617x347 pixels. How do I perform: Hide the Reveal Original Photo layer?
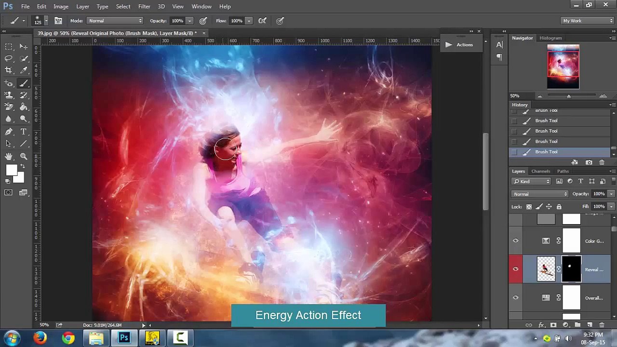click(x=516, y=269)
